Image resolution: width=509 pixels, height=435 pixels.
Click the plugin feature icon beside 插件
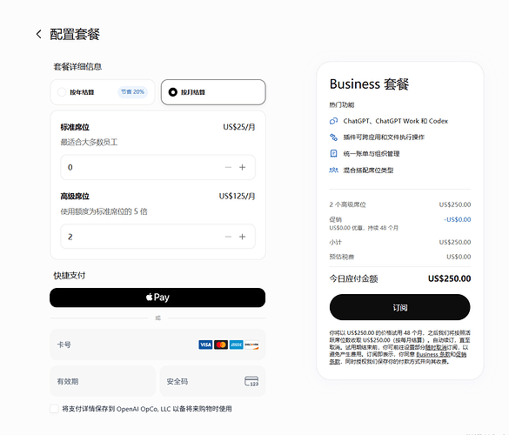[334, 137]
